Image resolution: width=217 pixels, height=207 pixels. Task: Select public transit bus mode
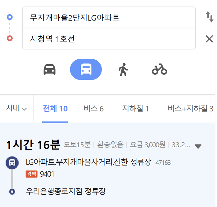86,69
